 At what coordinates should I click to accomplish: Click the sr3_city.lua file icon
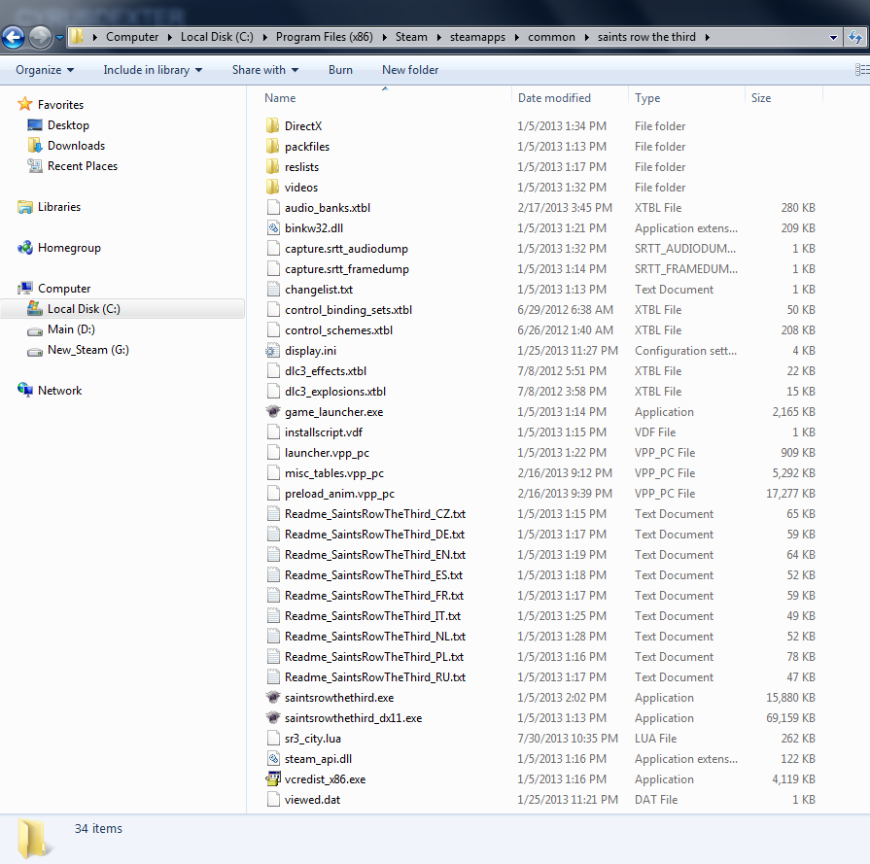click(x=273, y=738)
